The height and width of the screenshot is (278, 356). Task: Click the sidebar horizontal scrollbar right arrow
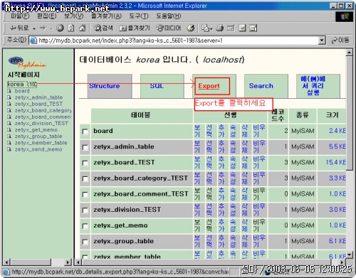pyautogui.click(x=68, y=262)
